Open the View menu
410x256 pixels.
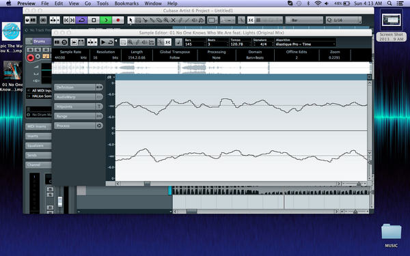74,3
